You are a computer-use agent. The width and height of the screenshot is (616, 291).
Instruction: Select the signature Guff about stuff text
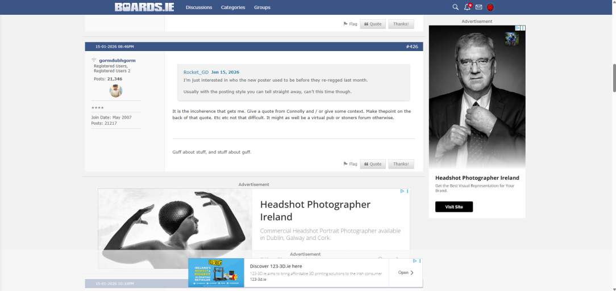coord(212,152)
